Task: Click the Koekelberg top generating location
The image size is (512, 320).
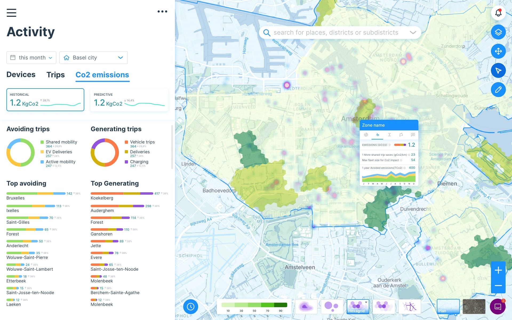Action: 102,198
